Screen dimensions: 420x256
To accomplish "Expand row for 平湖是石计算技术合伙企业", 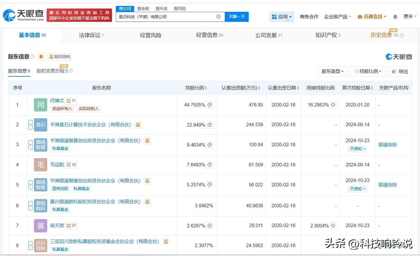I will 30,125.
